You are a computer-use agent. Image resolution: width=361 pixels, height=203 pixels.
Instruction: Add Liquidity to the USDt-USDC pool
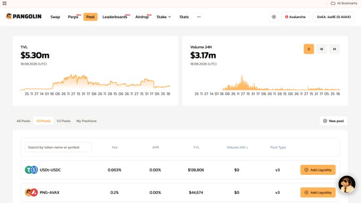click(x=318, y=170)
